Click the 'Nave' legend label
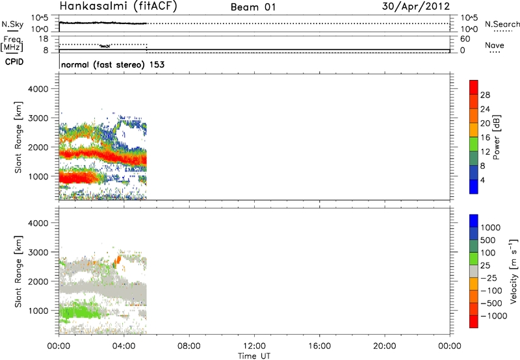Image resolution: width=520 pixels, height=360 pixels. [x=494, y=45]
